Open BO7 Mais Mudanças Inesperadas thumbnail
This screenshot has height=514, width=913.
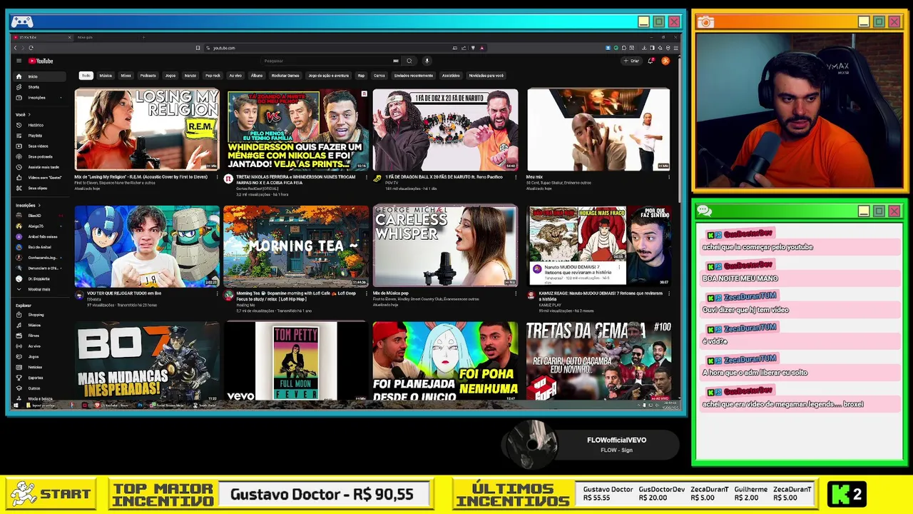click(x=147, y=361)
